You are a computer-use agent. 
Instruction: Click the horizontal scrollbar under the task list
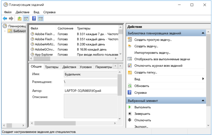pyautogui.click(x=73, y=58)
